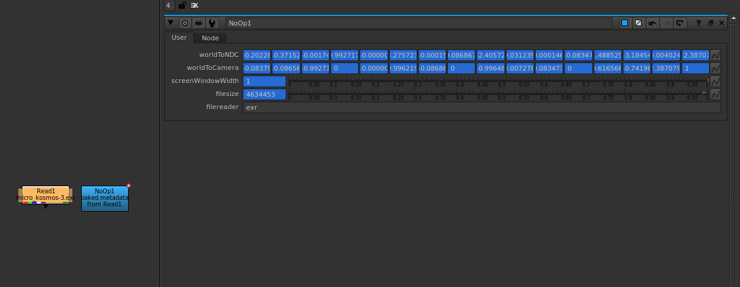
Task: Select the User tab
Action: [179, 37]
